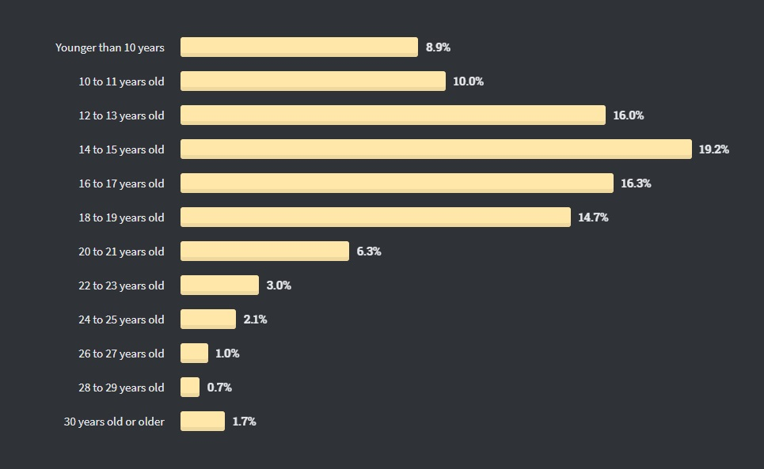Select the 30 years old or older bar
The width and height of the screenshot is (764, 469).
203,422
